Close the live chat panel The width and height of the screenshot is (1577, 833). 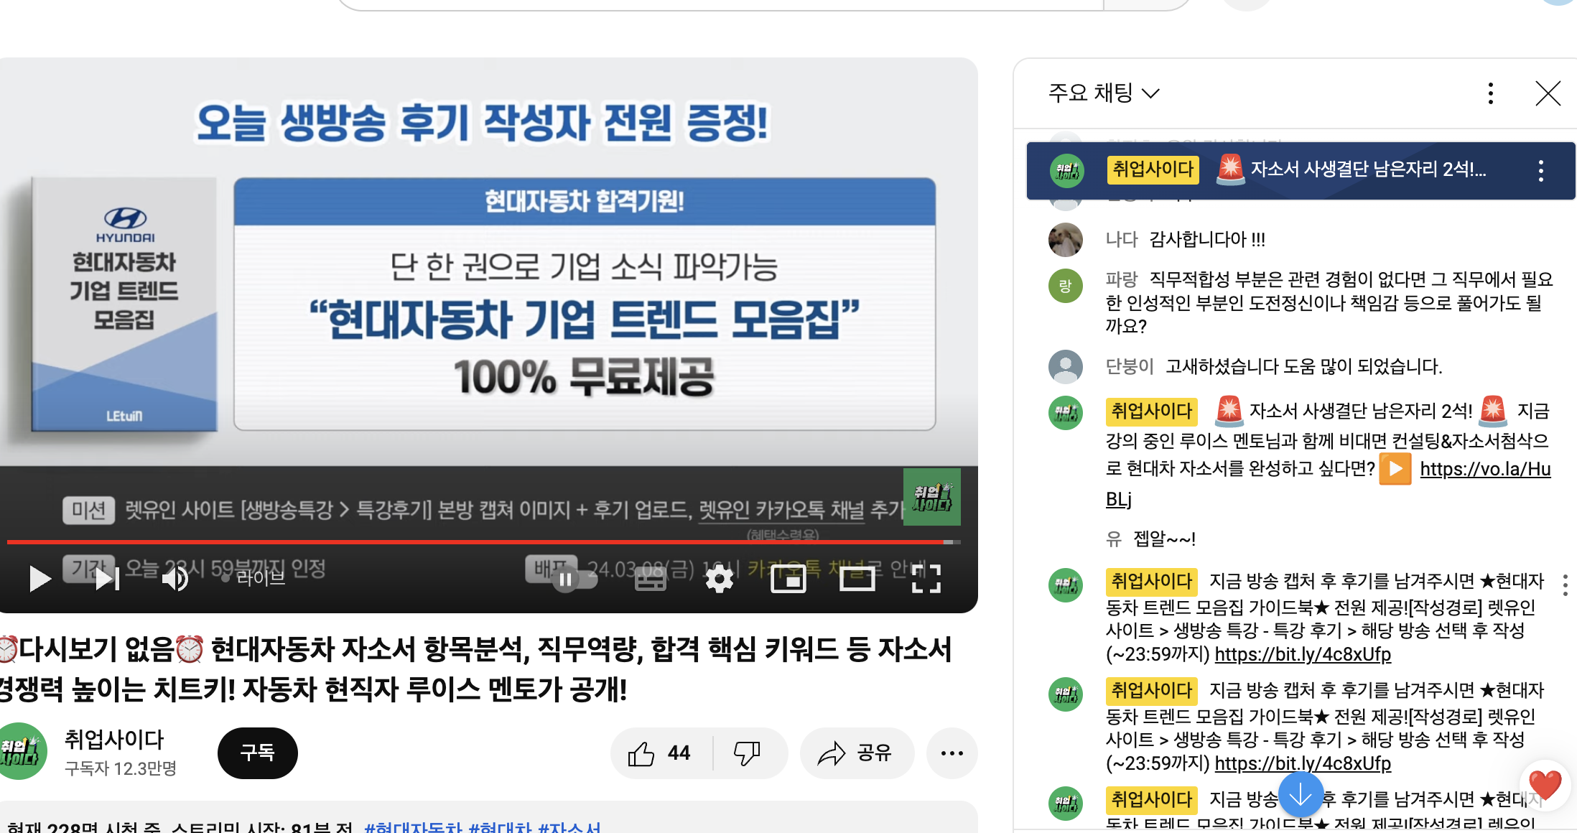[x=1548, y=93]
